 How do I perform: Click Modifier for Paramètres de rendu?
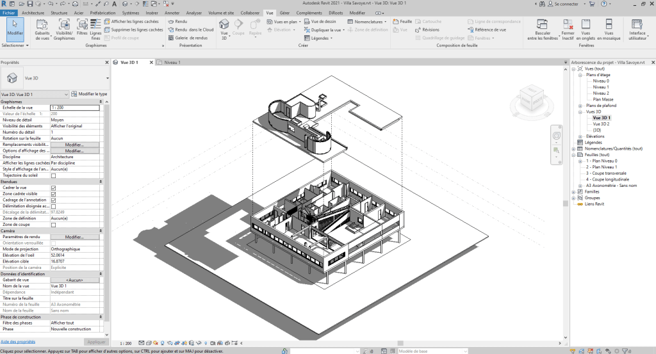(74, 237)
